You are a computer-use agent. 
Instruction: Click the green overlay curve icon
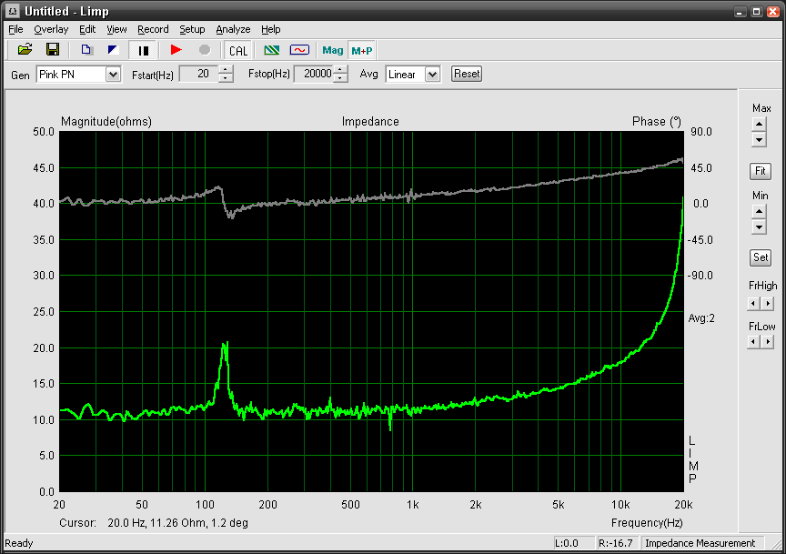pyautogui.click(x=272, y=50)
